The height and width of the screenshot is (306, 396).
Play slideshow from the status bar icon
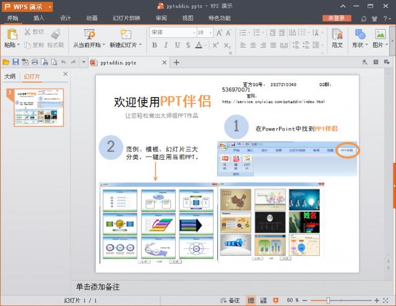[275, 300]
